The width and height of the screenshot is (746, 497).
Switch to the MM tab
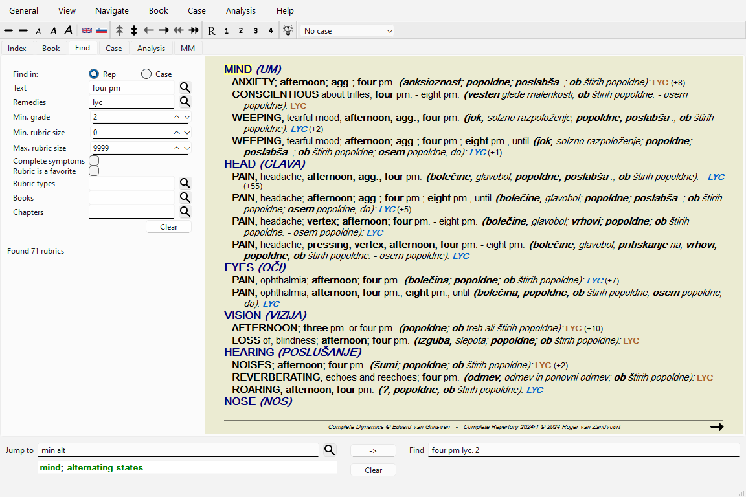pos(188,48)
